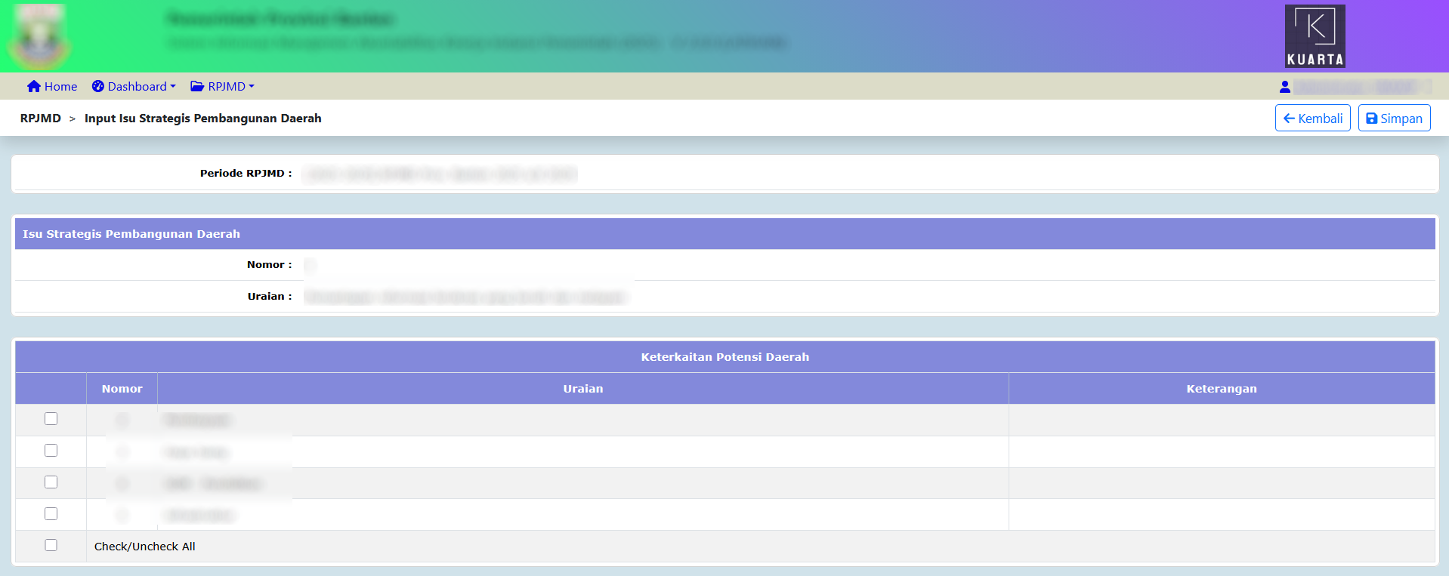Click the house icon beside Home
Screen dimensions: 1449x576
click(x=33, y=87)
